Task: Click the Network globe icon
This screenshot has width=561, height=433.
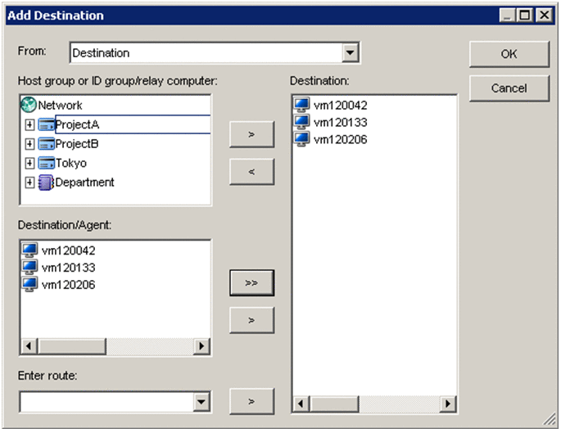Action: pos(29,106)
